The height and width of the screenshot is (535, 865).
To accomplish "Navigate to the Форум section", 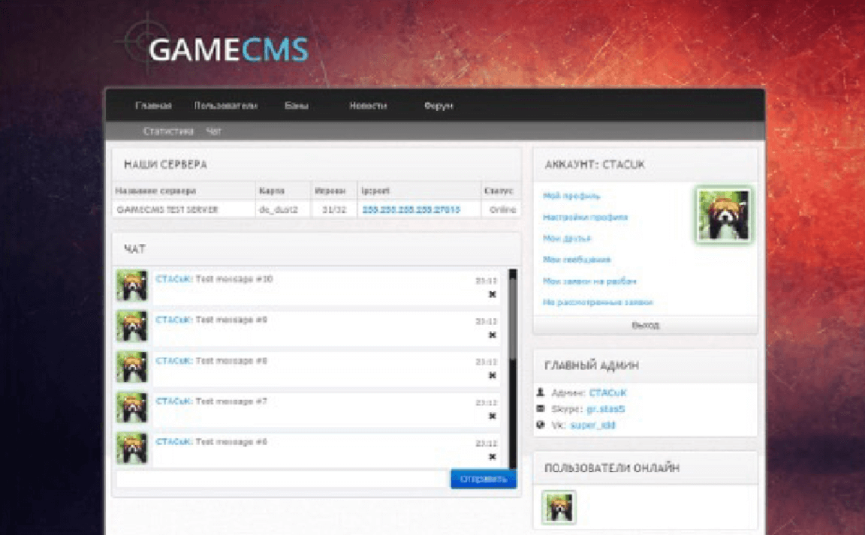I will (439, 106).
